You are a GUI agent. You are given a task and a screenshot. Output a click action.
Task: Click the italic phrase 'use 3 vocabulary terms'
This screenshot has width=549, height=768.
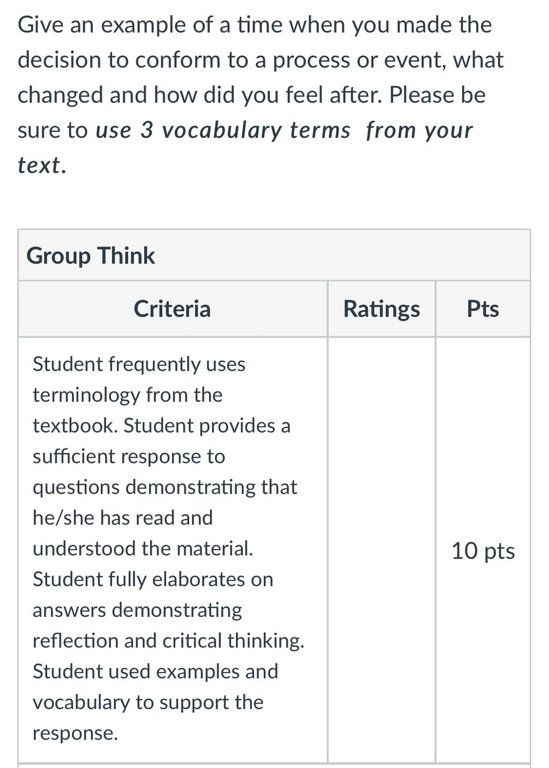(x=223, y=130)
